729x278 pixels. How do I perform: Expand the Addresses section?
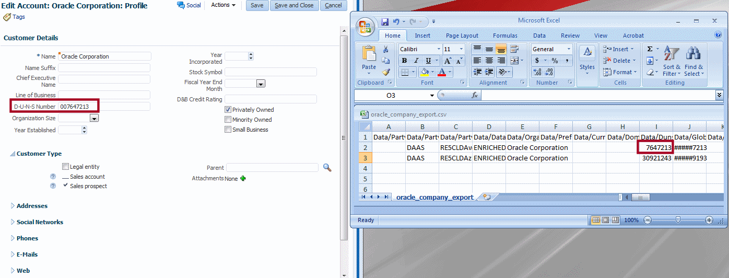click(13, 206)
